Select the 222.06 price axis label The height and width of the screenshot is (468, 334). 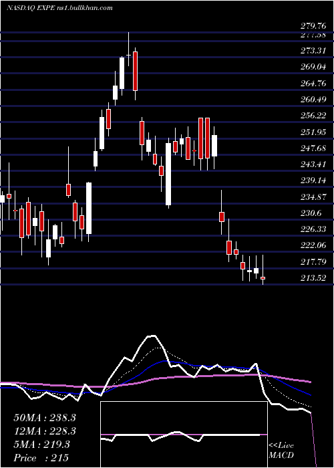tap(313, 245)
